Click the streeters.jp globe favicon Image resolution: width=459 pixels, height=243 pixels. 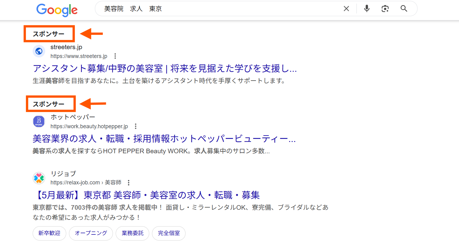[x=39, y=51]
